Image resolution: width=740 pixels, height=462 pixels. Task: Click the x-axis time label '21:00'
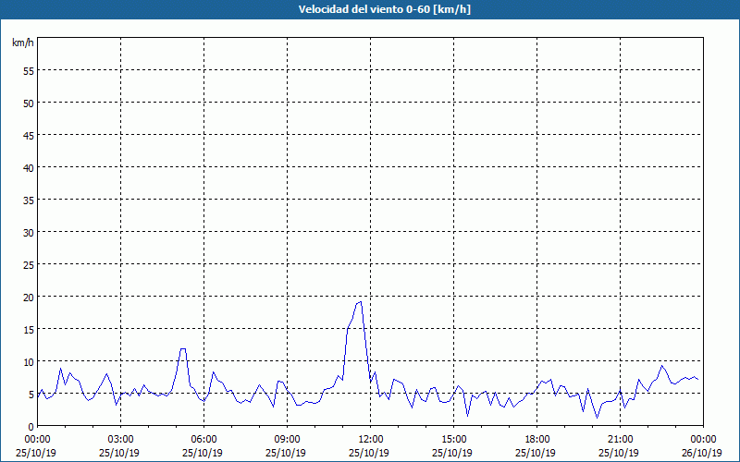click(x=620, y=440)
